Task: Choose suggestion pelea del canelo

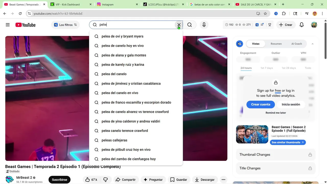Action: pyautogui.click(x=136, y=74)
